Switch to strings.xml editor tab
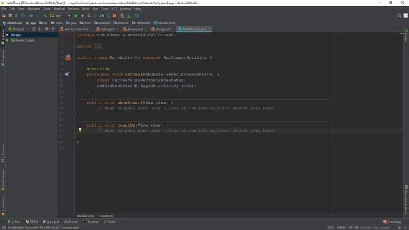 pyautogui.click(x=162, y=29)
